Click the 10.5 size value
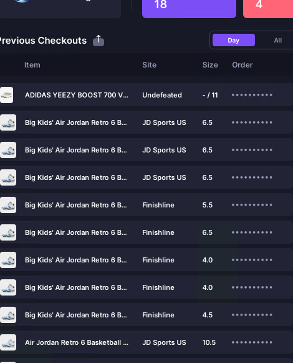This screenshot has width=293, height=363. tap(209, 342)
